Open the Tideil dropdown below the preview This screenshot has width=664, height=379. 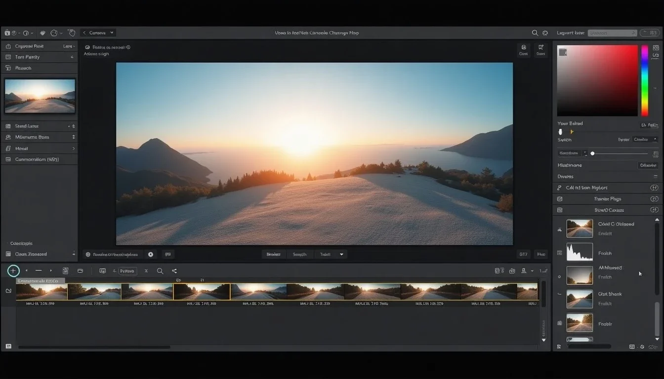tap(331, 255)
